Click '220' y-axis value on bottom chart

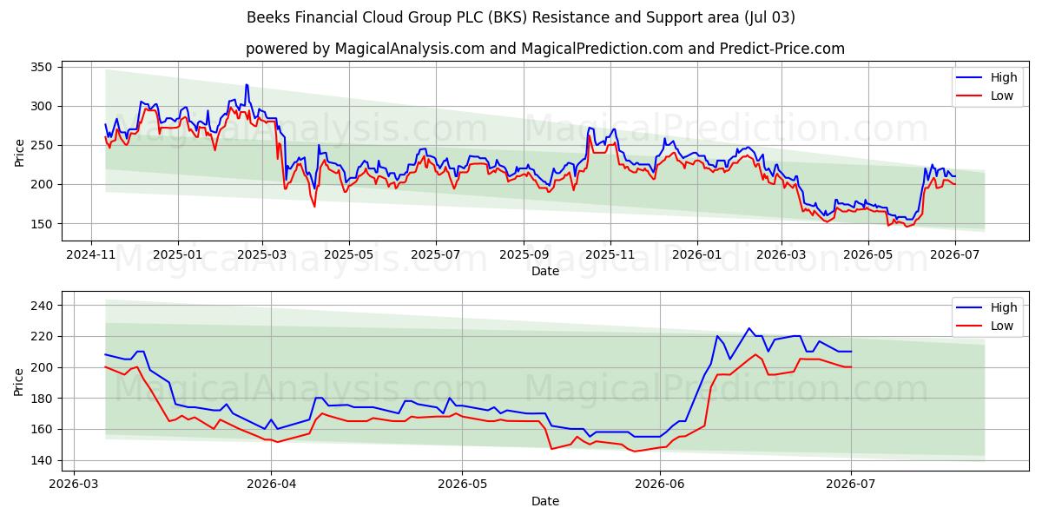coord(43,336)
